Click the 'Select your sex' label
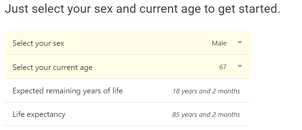This screenshot has height=130, width=302. 38,43
